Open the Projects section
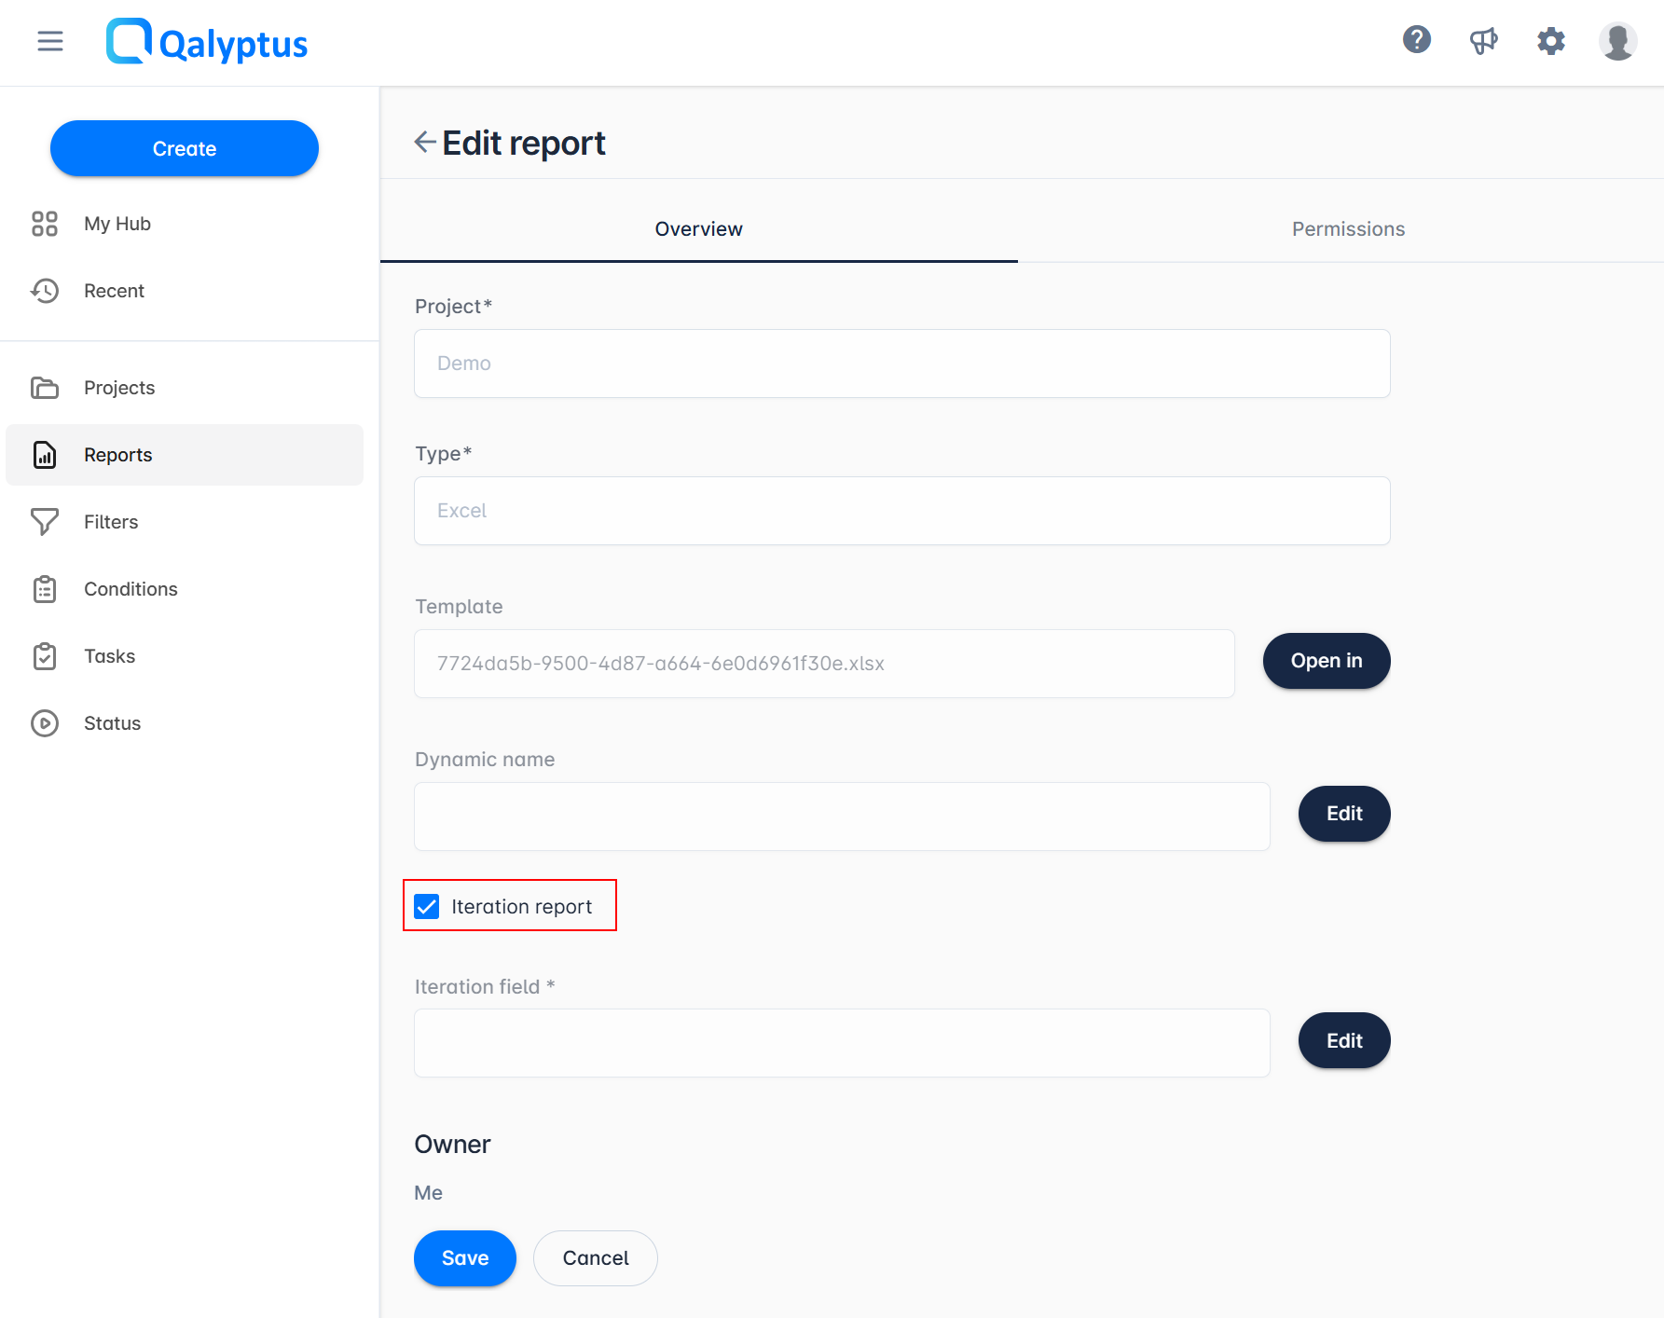 [x=119, y=388]
